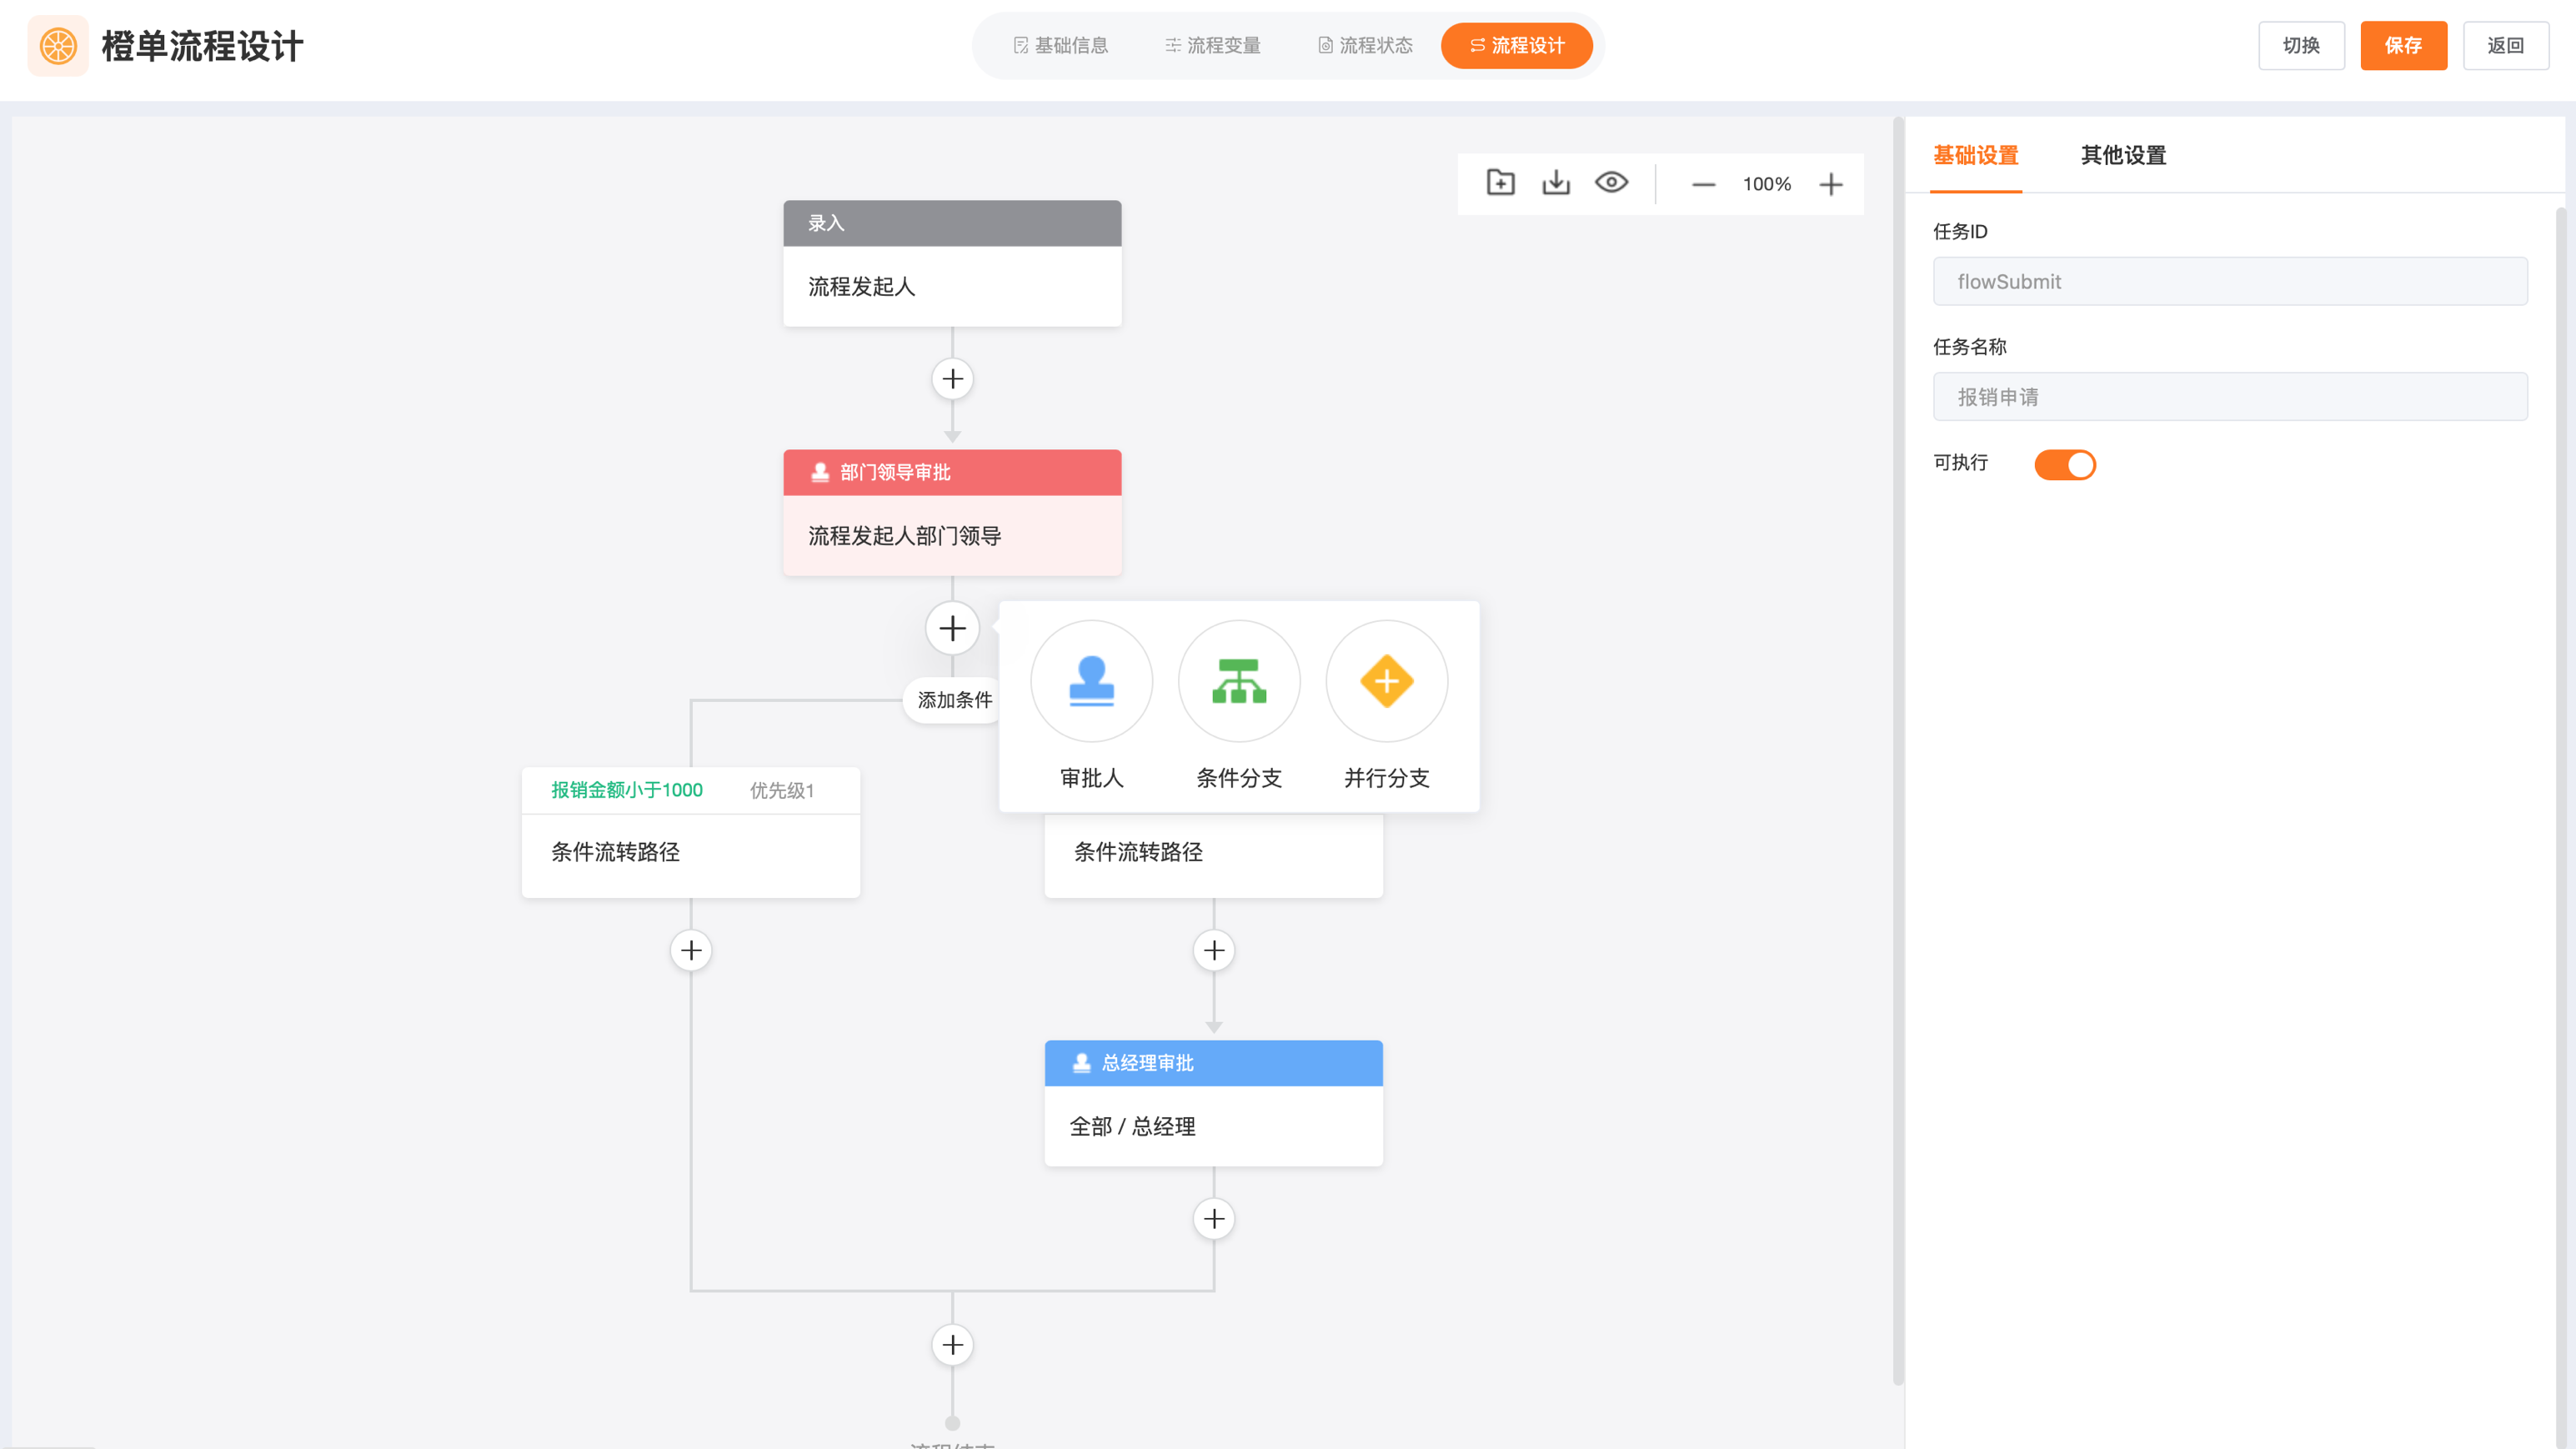Choose the 并行分支 parallel branch icon

[1386, 681]
